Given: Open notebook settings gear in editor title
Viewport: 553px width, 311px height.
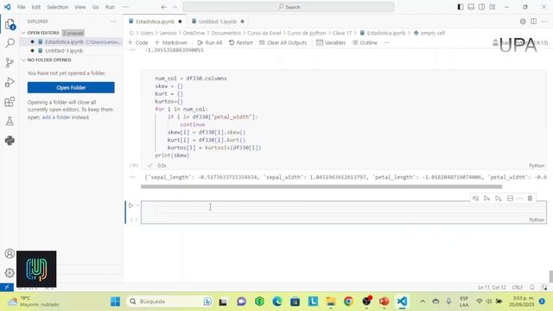Looking at the screenshot, I should (x=523, y=22).
